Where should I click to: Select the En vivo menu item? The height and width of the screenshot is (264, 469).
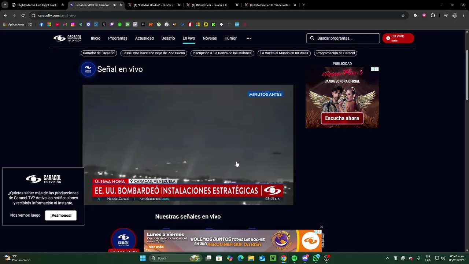[189, 38]
